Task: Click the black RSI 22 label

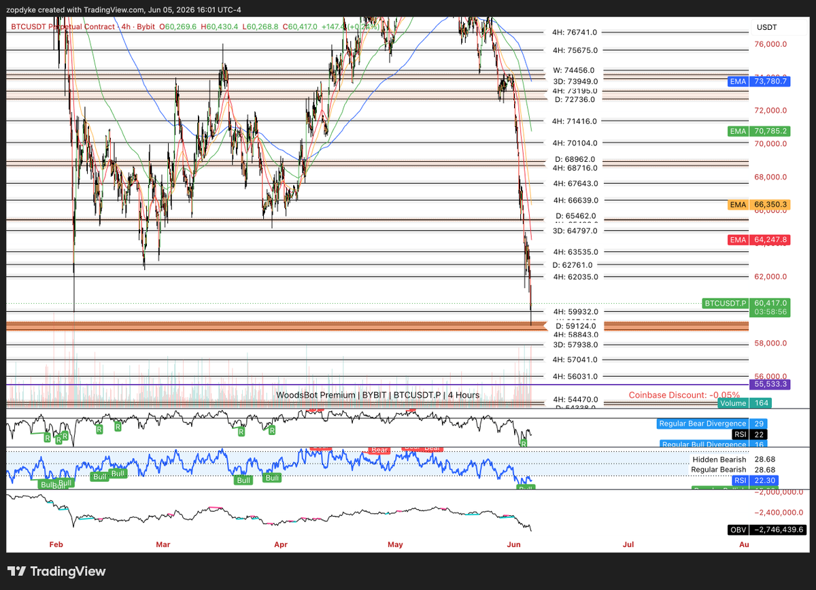Action: point(750,434)
